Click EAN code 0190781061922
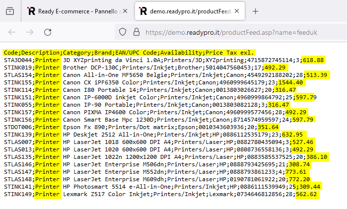This screenshot has height=209, width=347. (252, 179)
